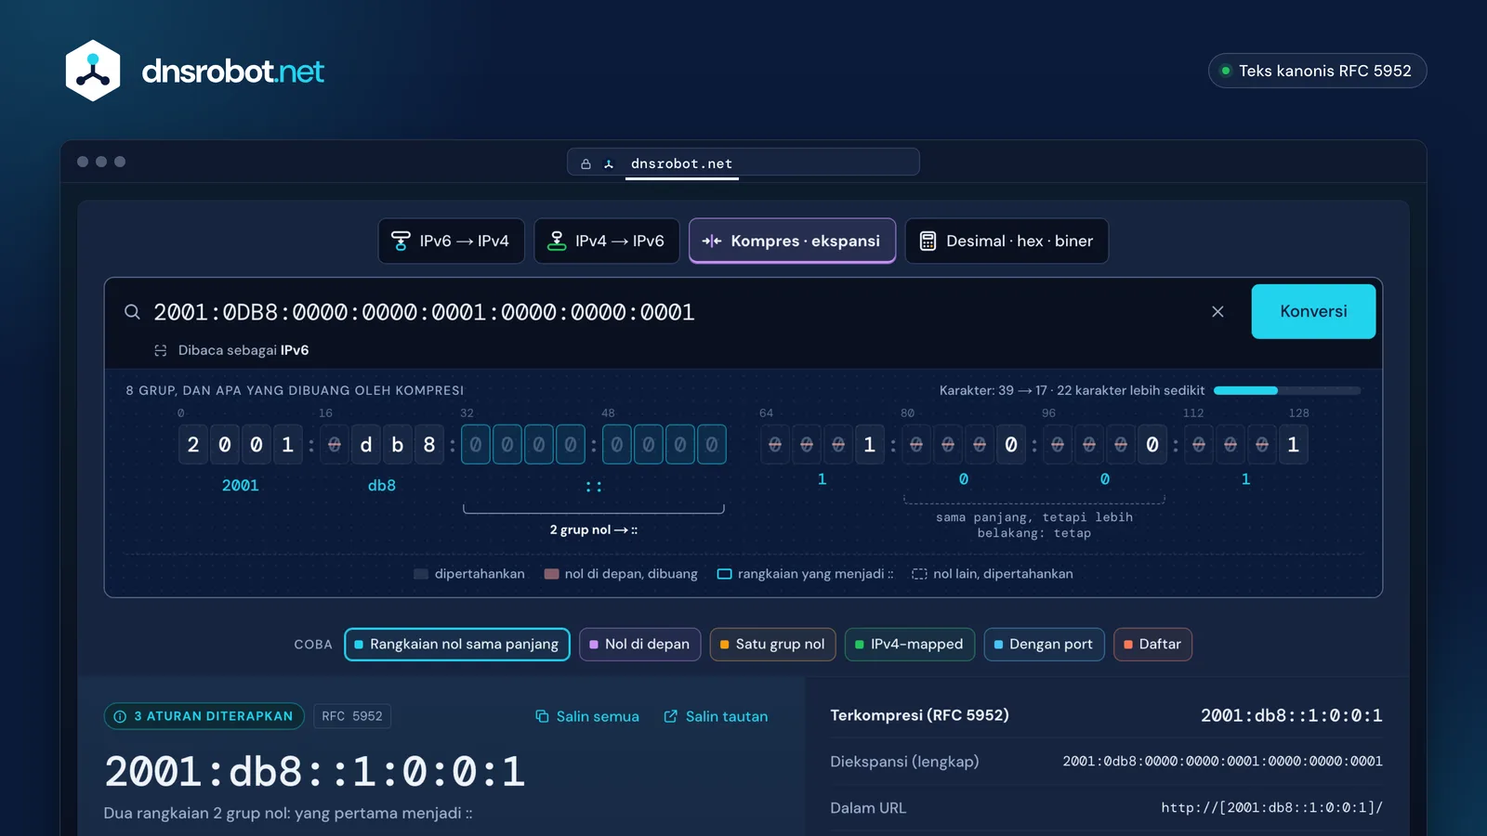Screen dimensions: 1487x836
Task: Click the IPv6 to IPv4 tab icon
Action: pos(401,241)
